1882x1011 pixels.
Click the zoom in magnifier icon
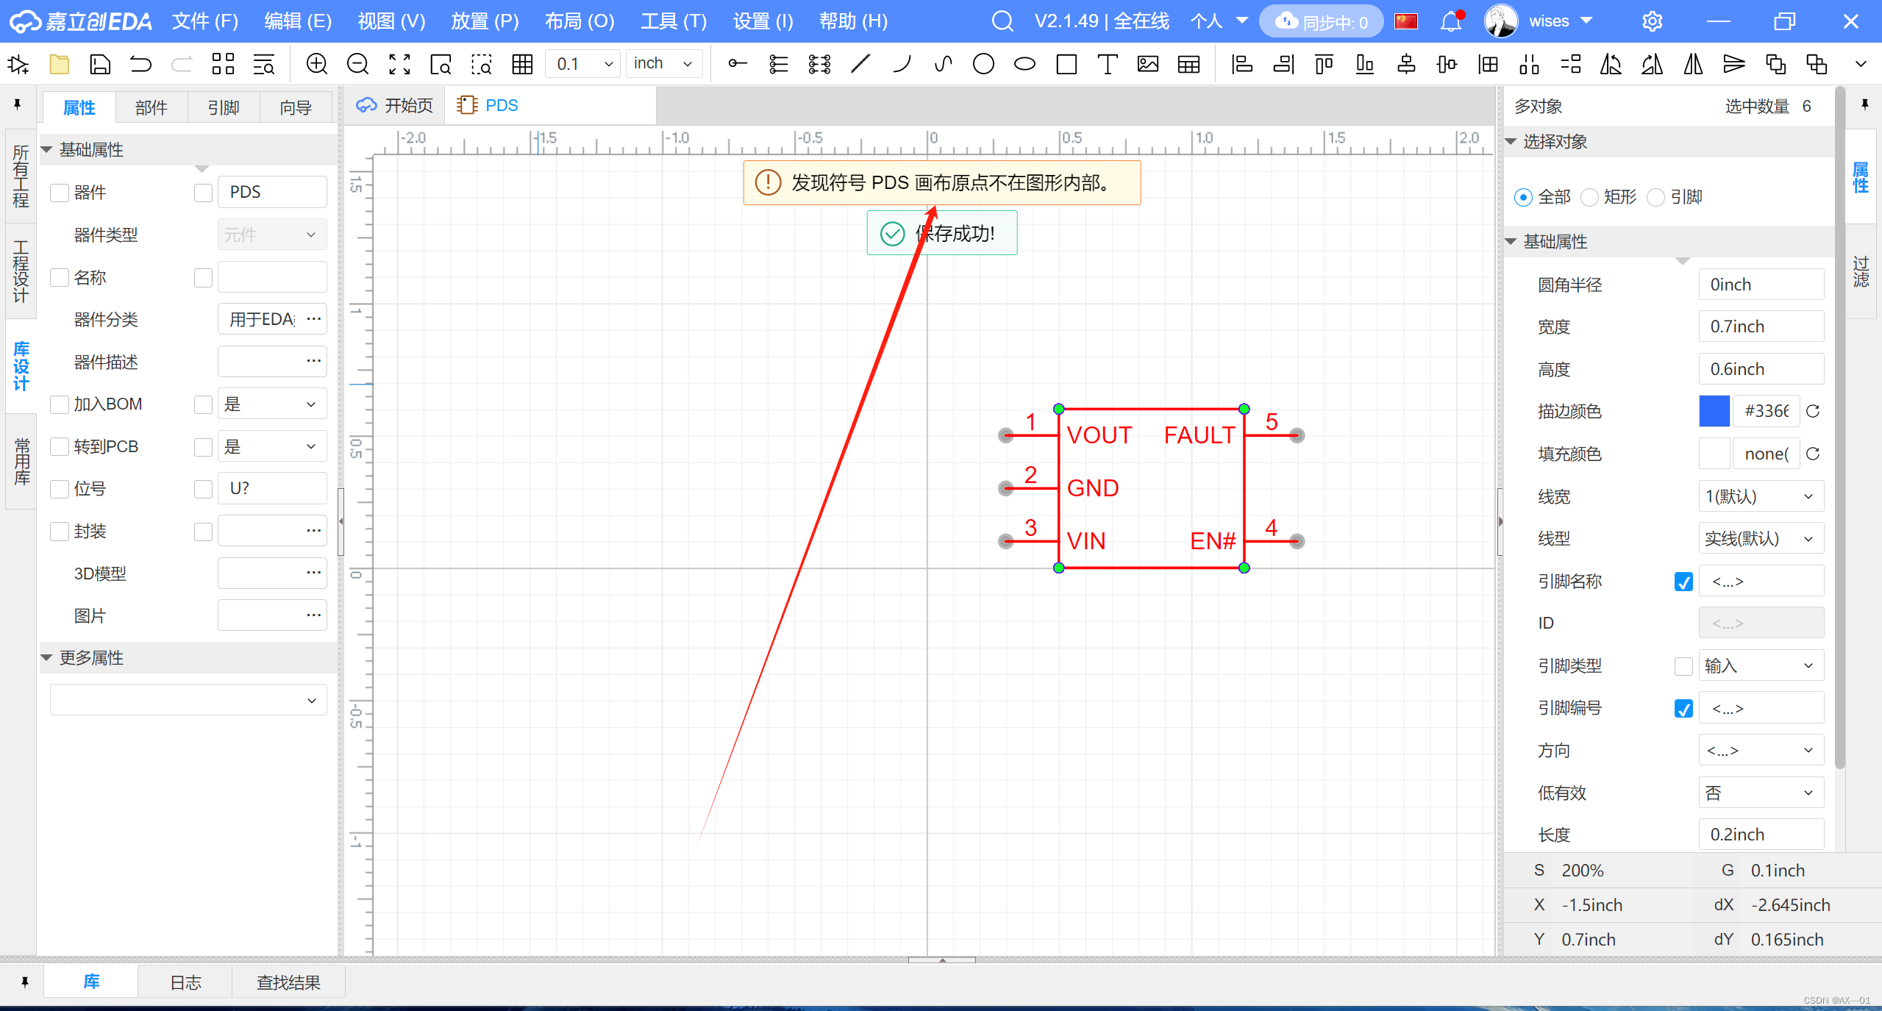point(316,64)
